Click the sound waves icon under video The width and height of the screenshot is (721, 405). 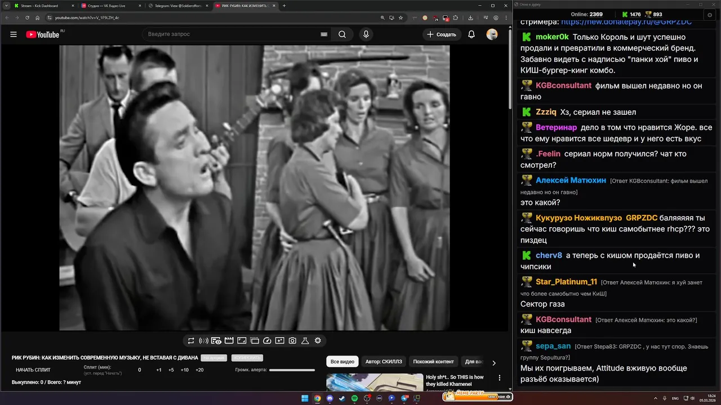(204, 340)
